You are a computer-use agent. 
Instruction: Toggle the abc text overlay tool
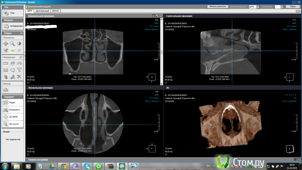(x=12, y=50)
